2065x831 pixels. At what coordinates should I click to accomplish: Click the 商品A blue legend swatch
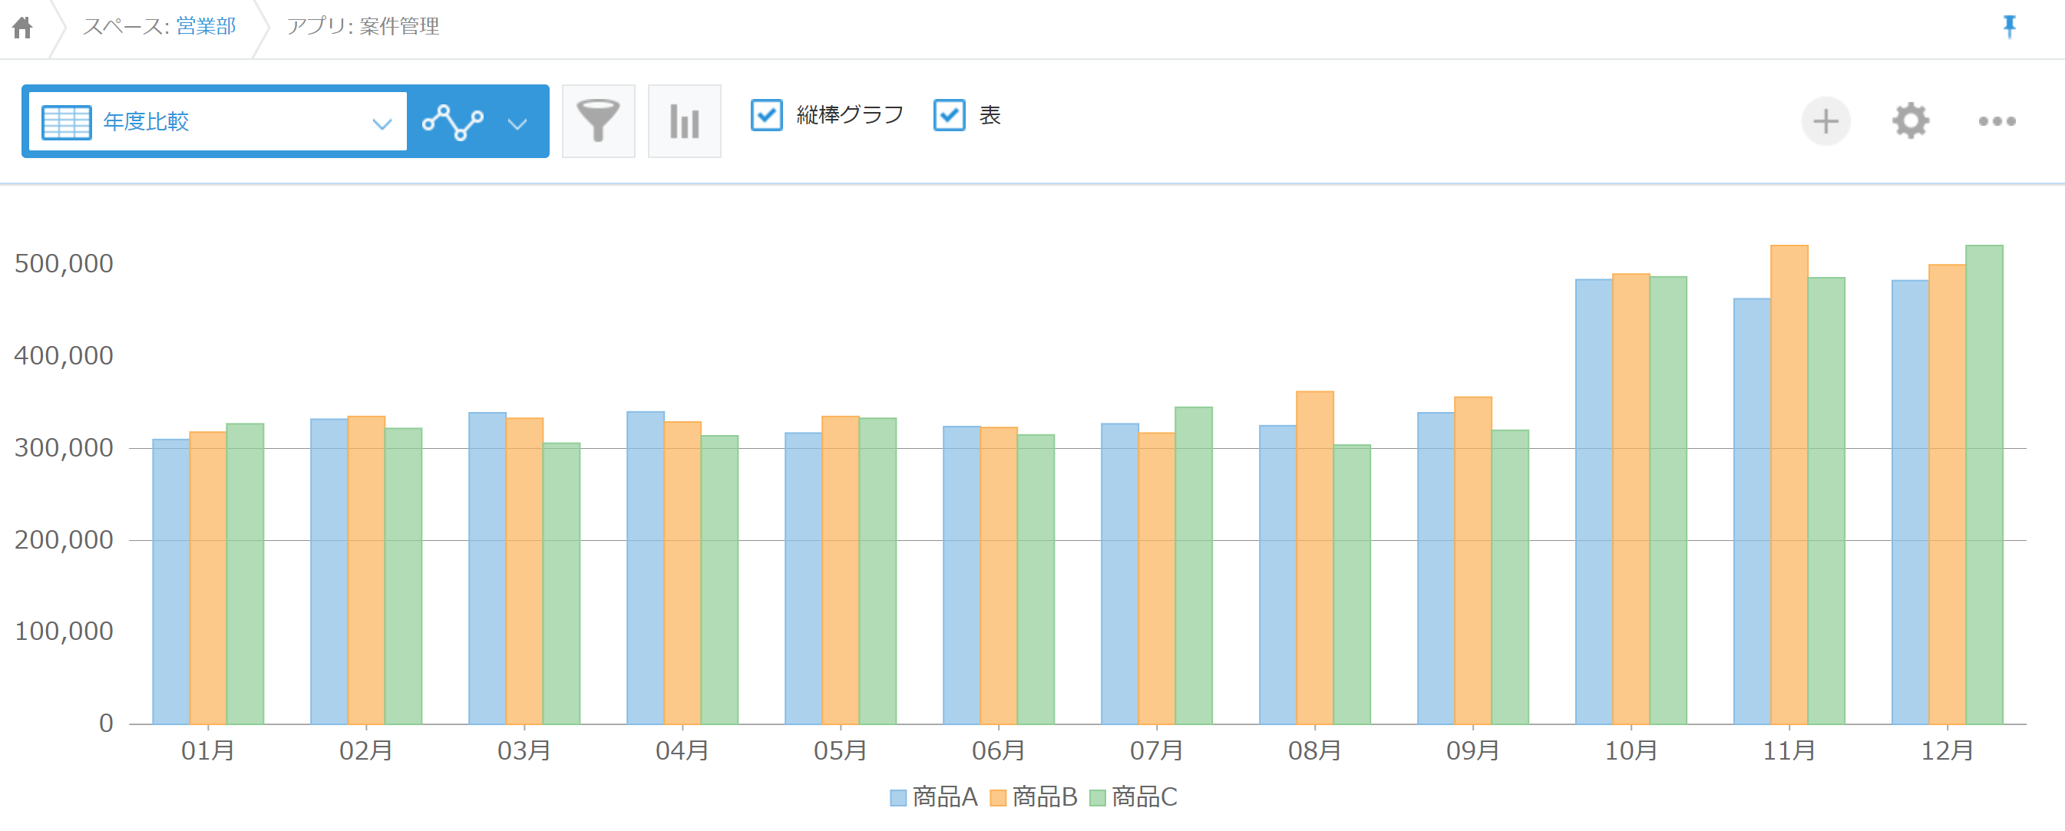click(x=898, y=798)
